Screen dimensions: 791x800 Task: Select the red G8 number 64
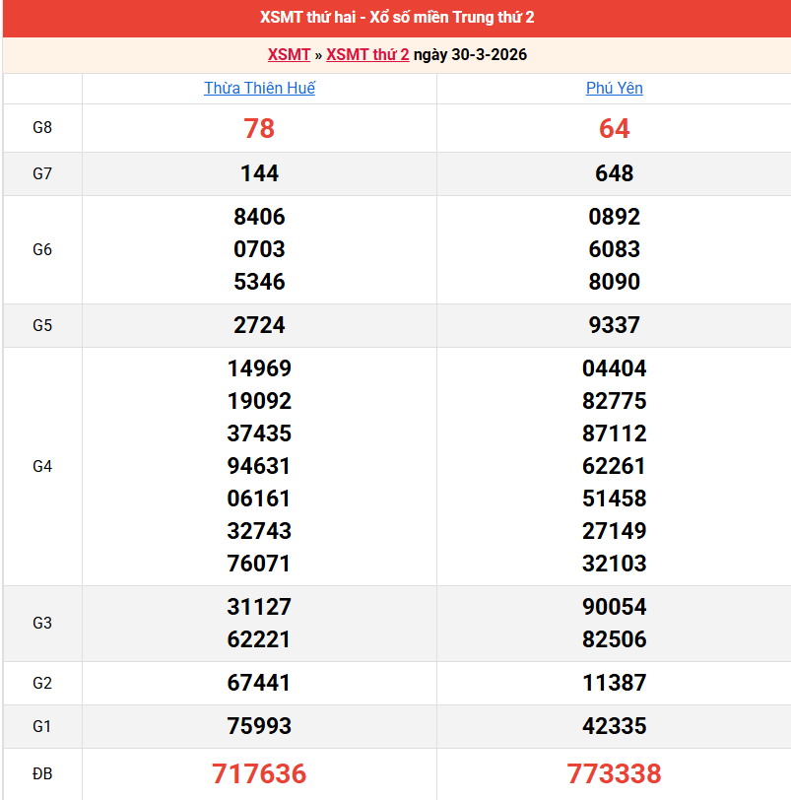[613, 128]
